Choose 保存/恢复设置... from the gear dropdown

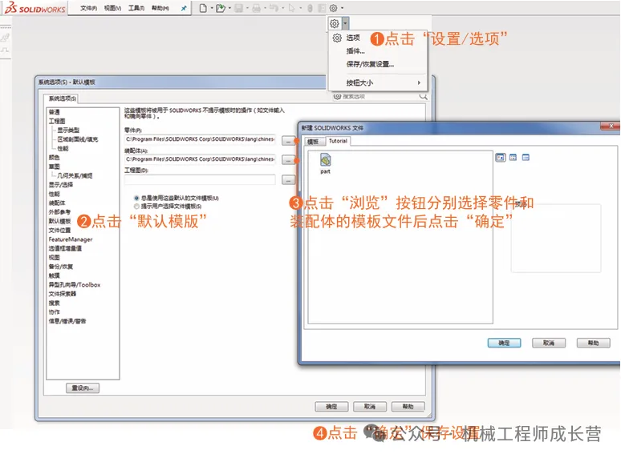(370, 64)
